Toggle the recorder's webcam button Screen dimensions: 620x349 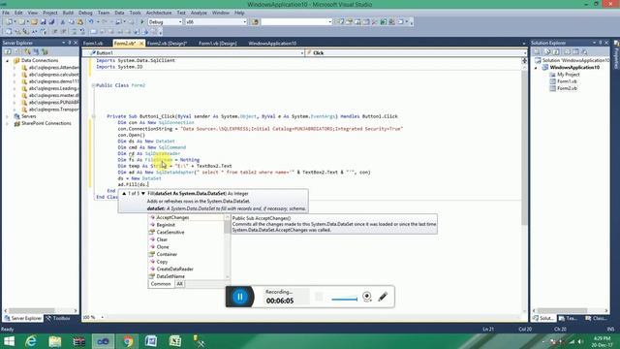click(x=367, y=297)
